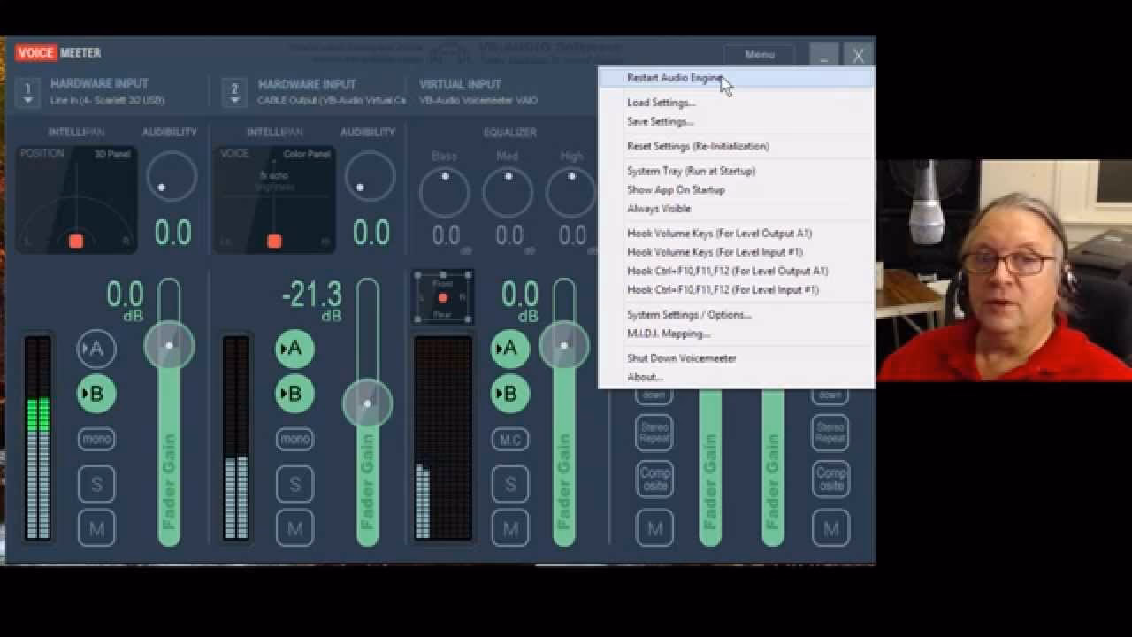Screen dimensions: 1132x637
Task: Solo Hardware Input 1 with S button
Action: click(96, 484)
